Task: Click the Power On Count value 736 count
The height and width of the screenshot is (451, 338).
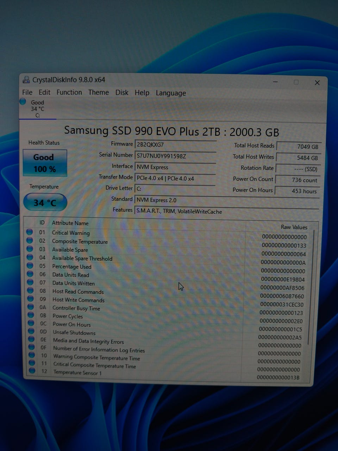Action: tap(298, 180)
